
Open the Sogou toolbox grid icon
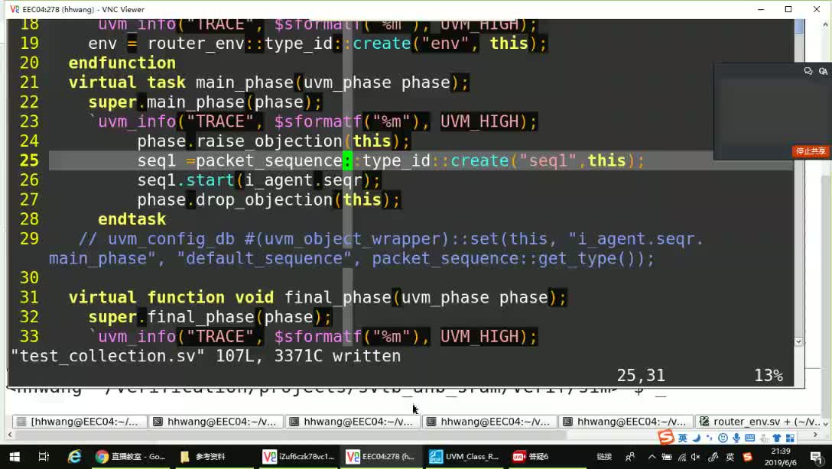click(790, 438)
